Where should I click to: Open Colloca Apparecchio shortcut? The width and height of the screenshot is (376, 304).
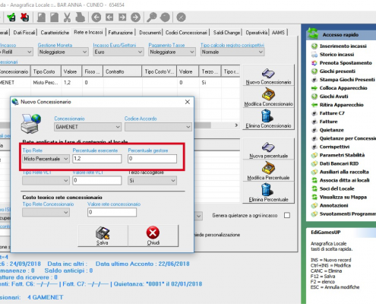click(x=343, y=88)
